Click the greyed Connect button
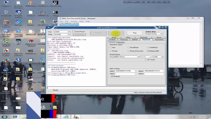This screenshot has width=211, height=119. (98, 33)
